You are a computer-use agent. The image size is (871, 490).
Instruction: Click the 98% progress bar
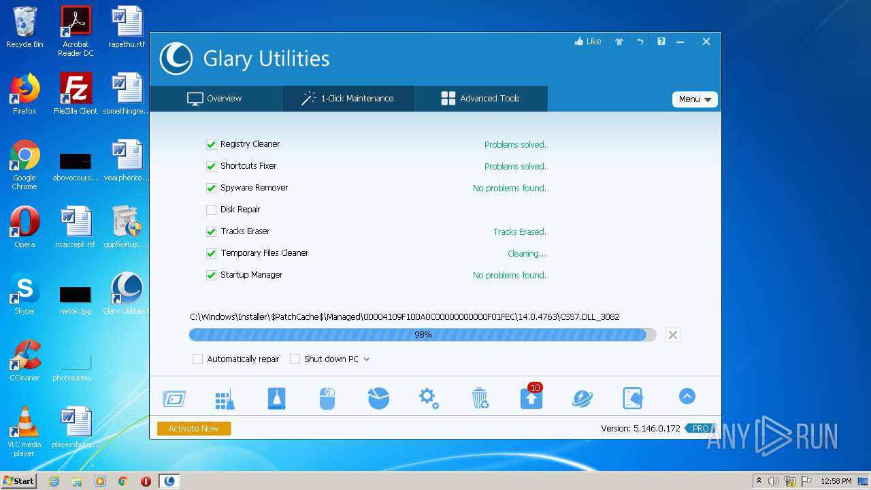(423, 335)
